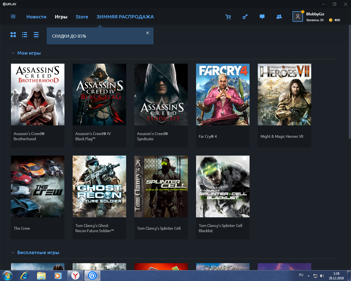Viewport: 351px width, 281px height.
Task: Collapse the Бесплатные игры section
Action: coord(13,253)
